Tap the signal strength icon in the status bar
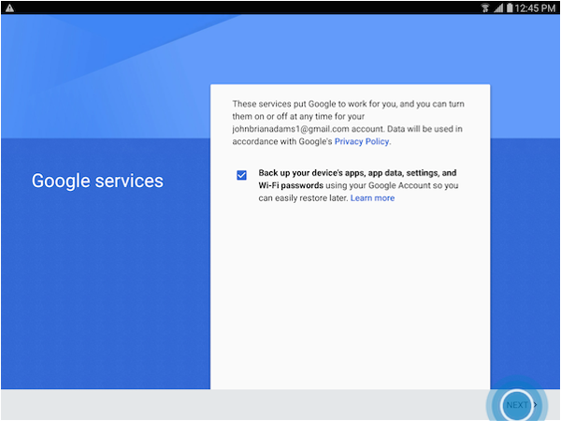 click(x=498, y=7)
